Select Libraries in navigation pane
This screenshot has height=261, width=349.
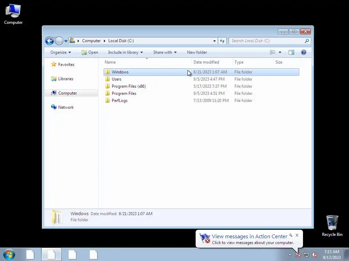tap(66, 79)
